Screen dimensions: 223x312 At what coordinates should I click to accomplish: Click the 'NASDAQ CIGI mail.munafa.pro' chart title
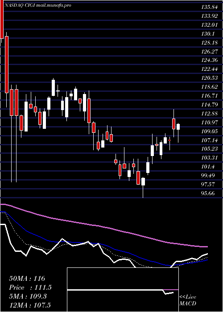(x=37, y=5)
